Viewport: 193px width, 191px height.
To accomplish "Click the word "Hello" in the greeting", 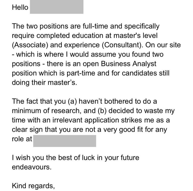I will pos(20,7).
